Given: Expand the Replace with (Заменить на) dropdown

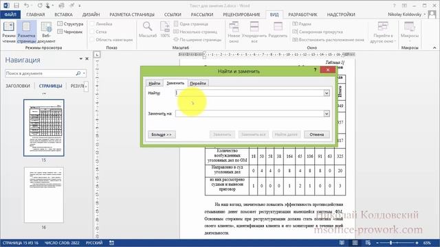Looking at the screenshot, I should [x=327, y=113].
